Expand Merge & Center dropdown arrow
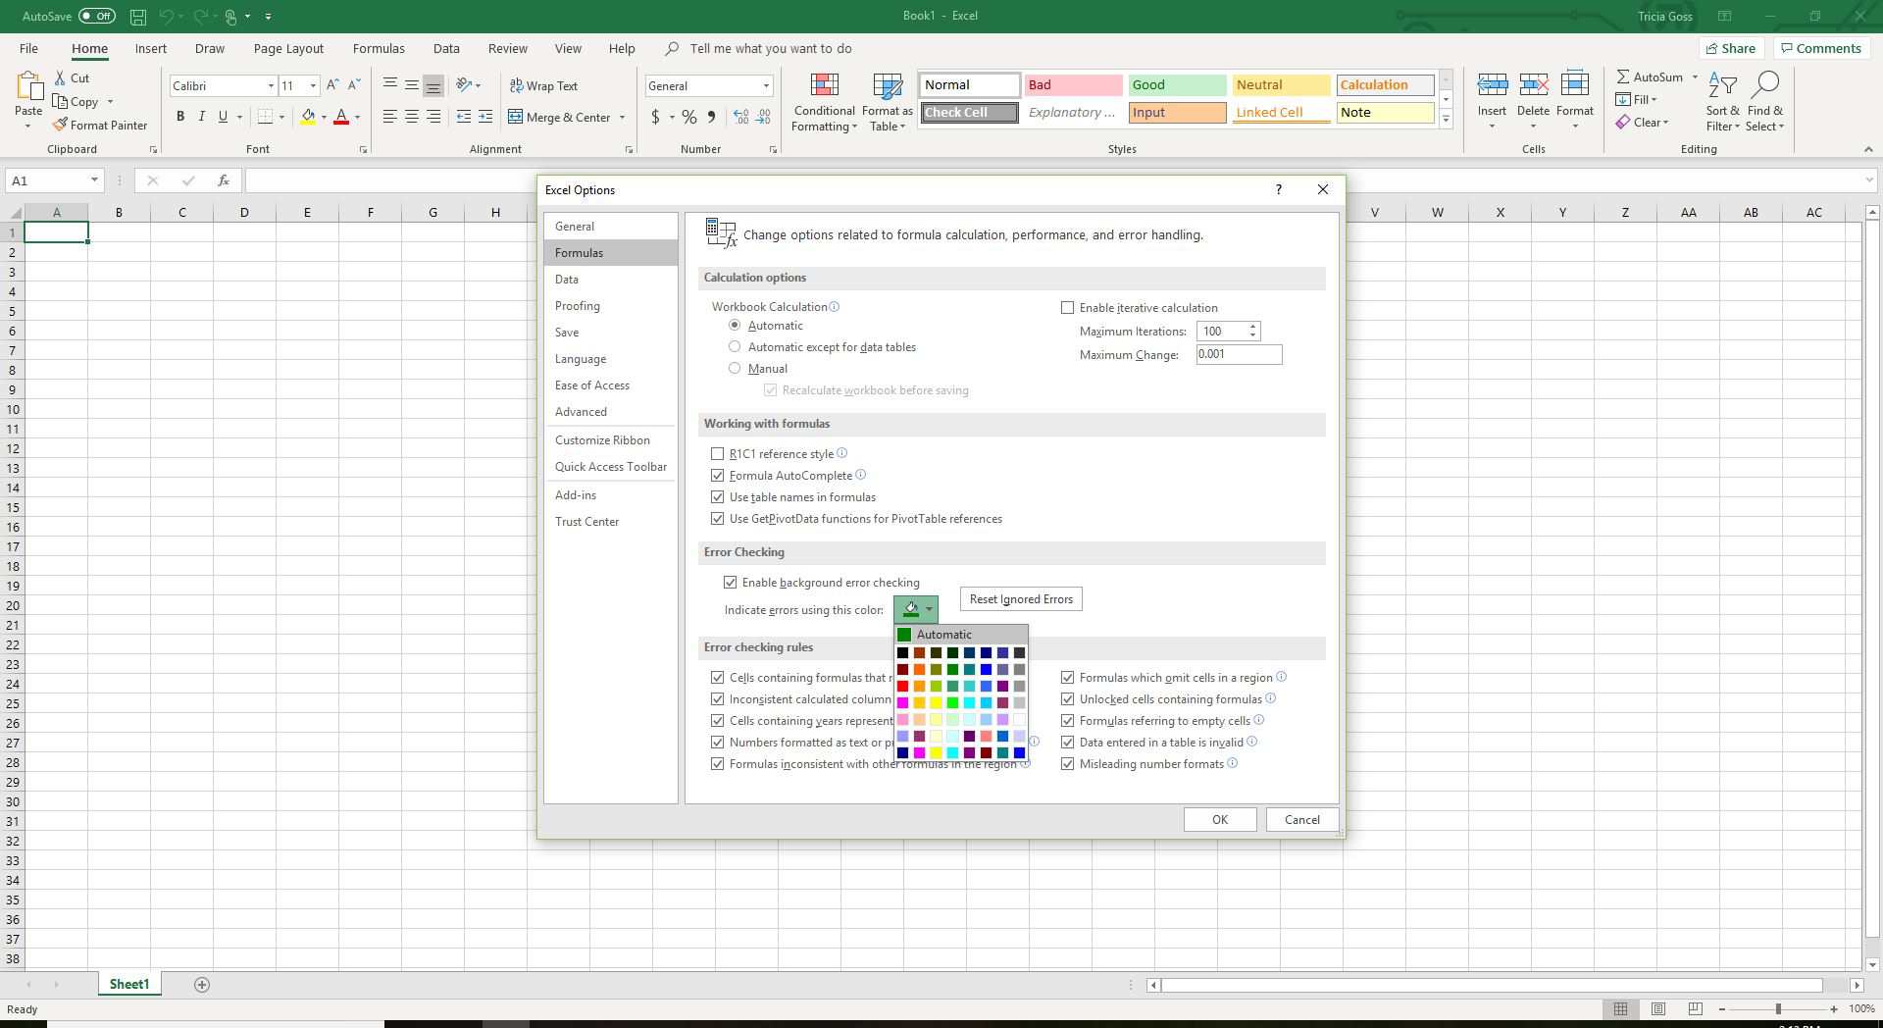1883x1028 pixels. pyautogui.click(x=622, y=118)
